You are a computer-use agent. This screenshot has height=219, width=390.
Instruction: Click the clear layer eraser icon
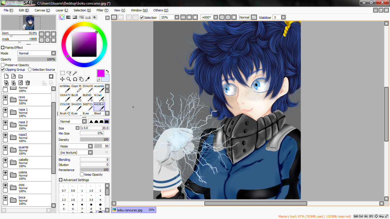pos(21,83)
